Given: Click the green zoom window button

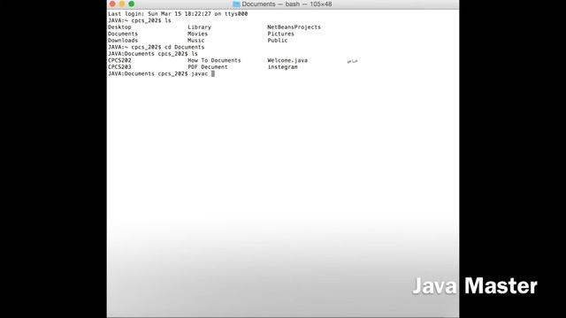Looking at the screenshot, I should click(x=132, y=4).
